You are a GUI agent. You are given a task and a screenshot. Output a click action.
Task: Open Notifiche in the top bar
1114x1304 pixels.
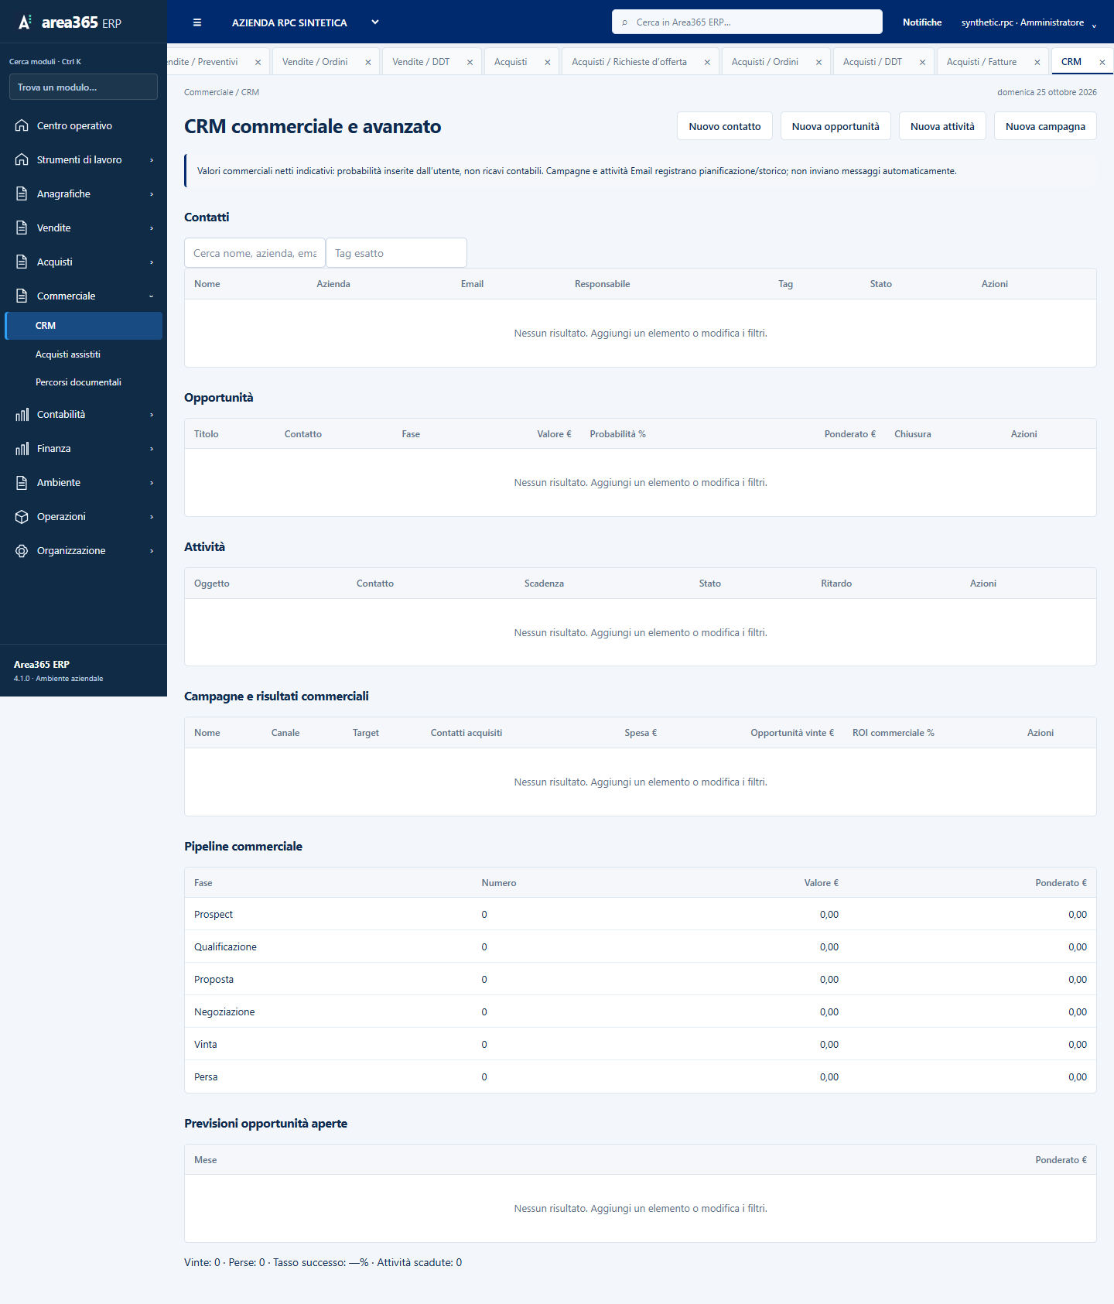pos(922,22)
